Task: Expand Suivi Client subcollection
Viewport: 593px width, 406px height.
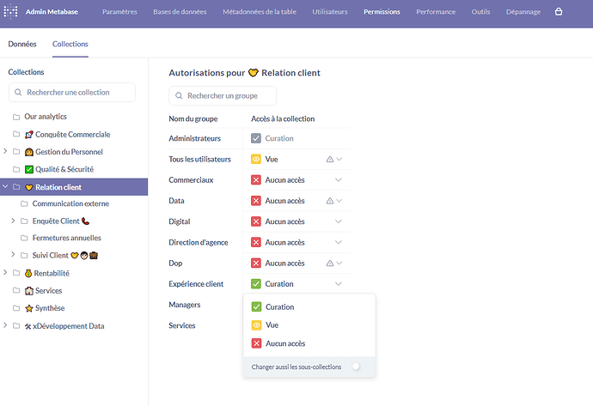Action: (x=13, y=255)
